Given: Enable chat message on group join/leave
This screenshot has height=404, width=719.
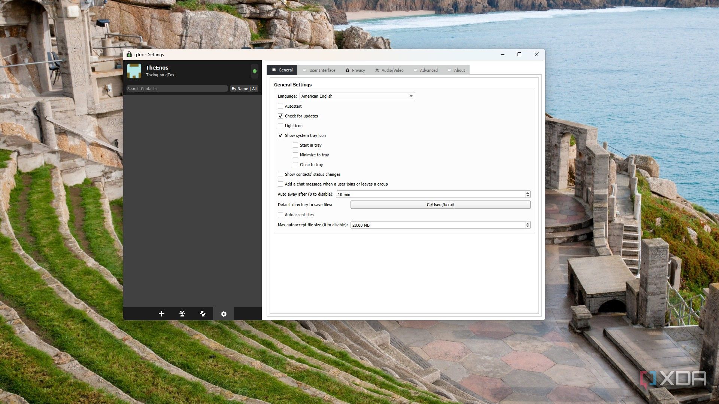Looking at the screenshot, I should click(x=280, y=184).
